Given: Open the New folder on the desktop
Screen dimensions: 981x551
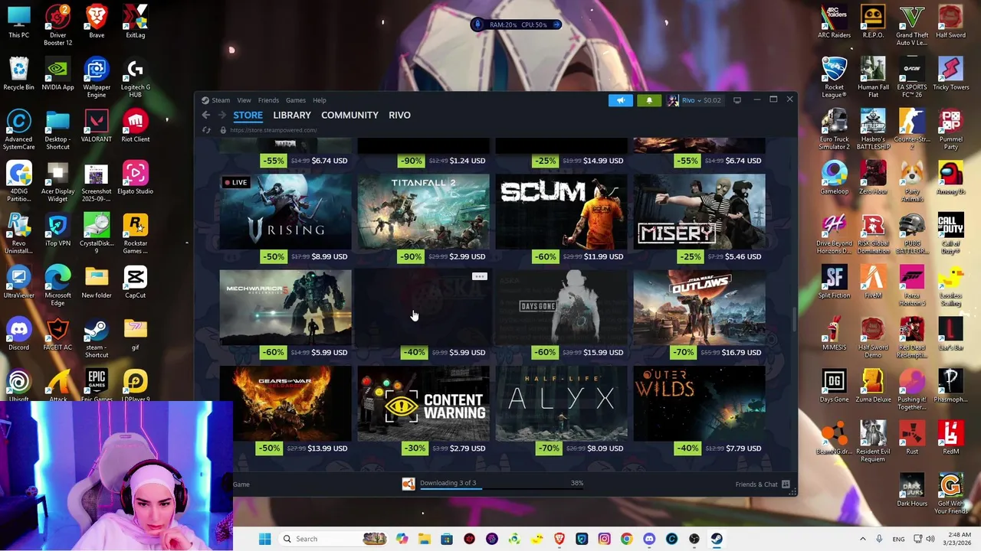Looking at the screenshot, I should pyautogui.click(x=97, y=282).
